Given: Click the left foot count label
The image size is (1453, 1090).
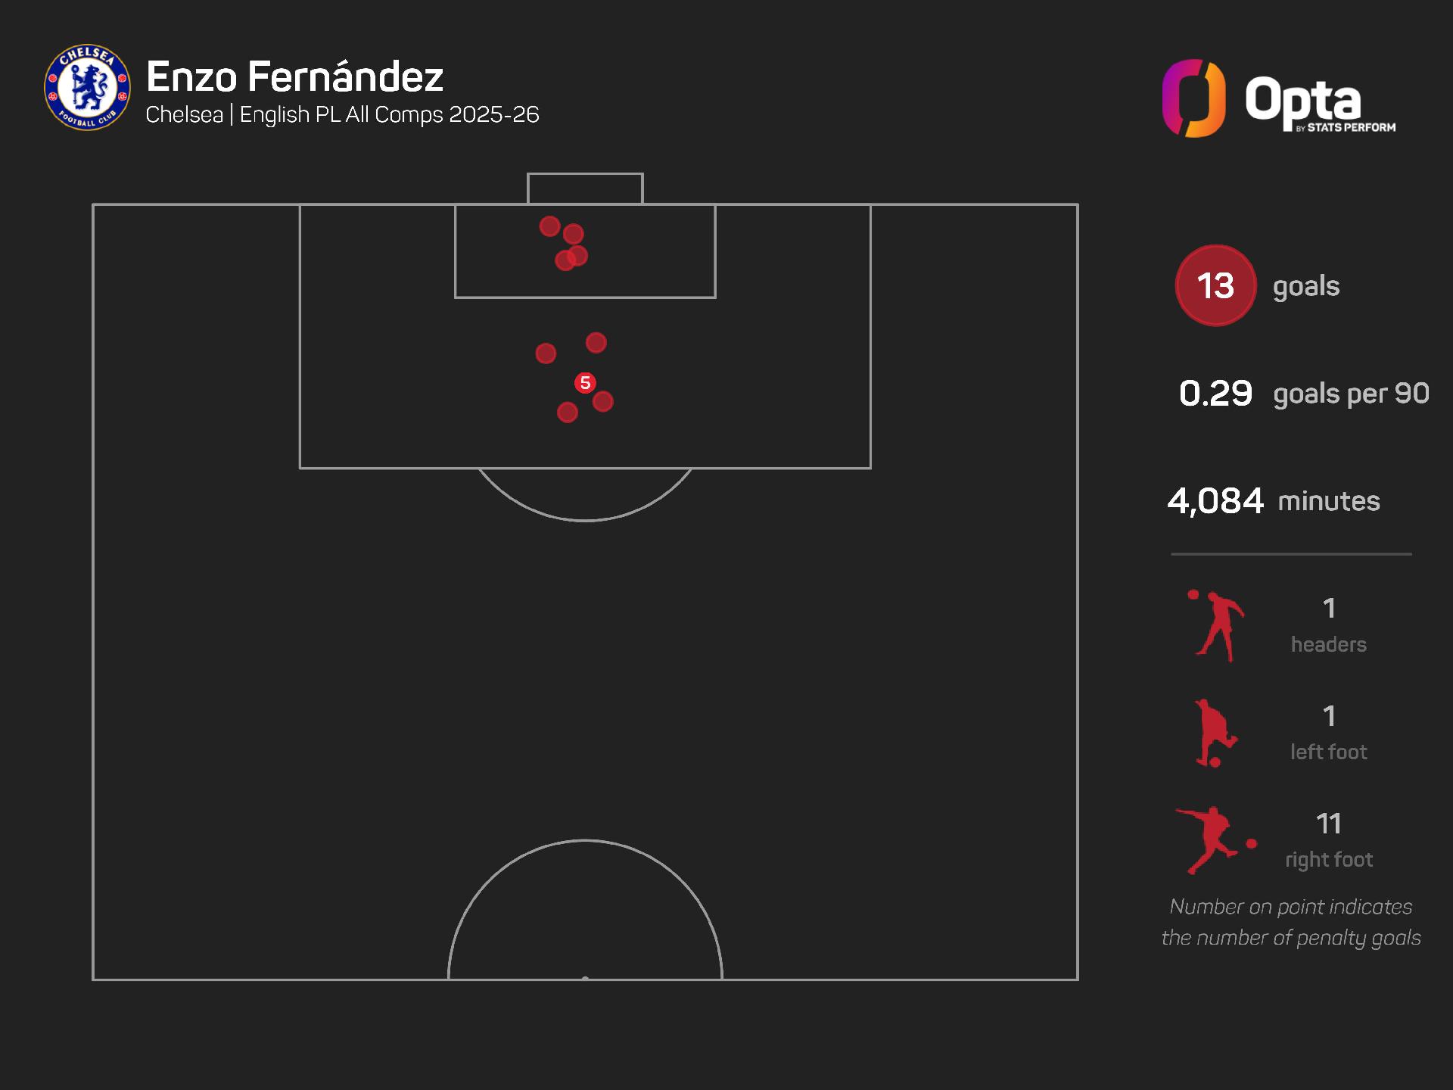Looking at the screenshot, I should [1328, 752].
